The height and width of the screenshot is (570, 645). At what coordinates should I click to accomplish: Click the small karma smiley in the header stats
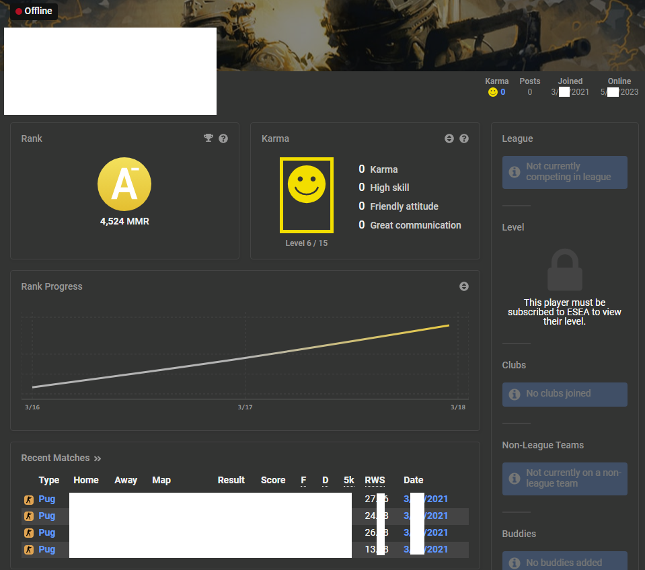[492, 92]
